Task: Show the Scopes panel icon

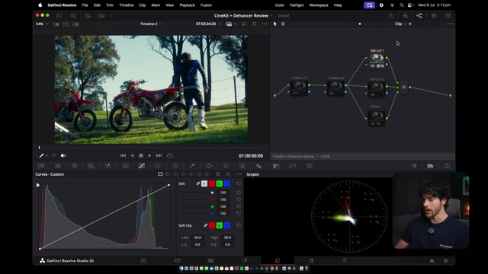Action: point(430,166)
